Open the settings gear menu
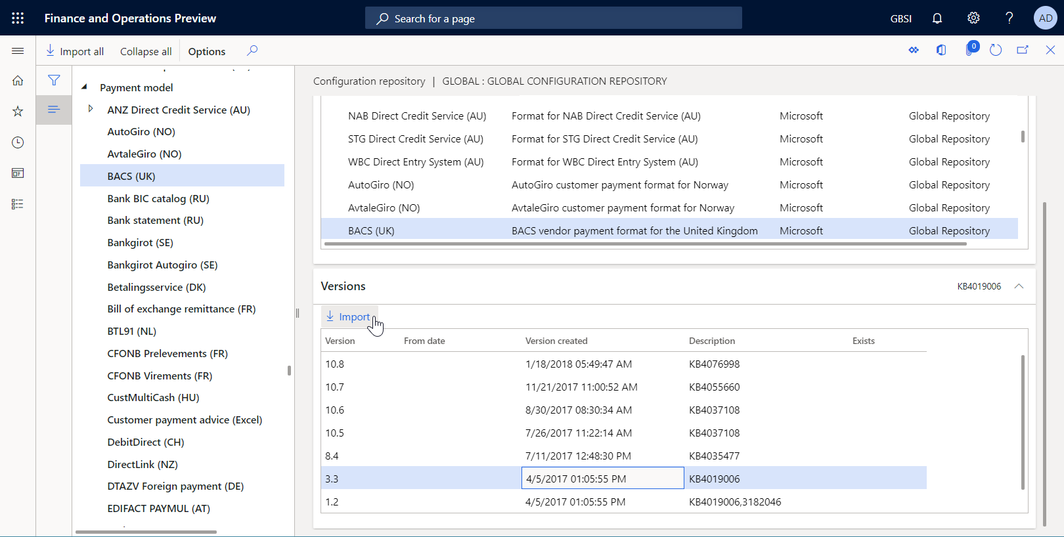 (973, 18)
